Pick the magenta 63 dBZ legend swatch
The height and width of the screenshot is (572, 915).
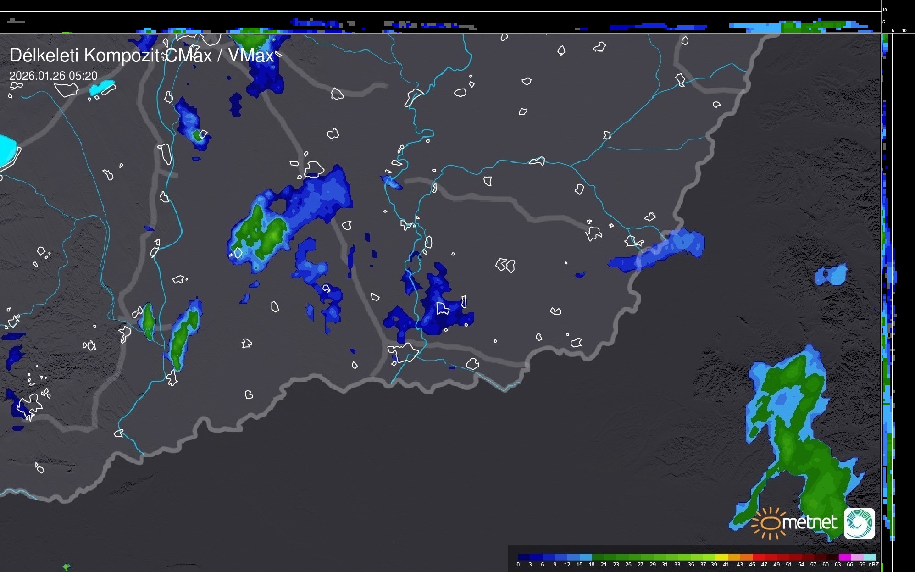click(x=844, y=557)
